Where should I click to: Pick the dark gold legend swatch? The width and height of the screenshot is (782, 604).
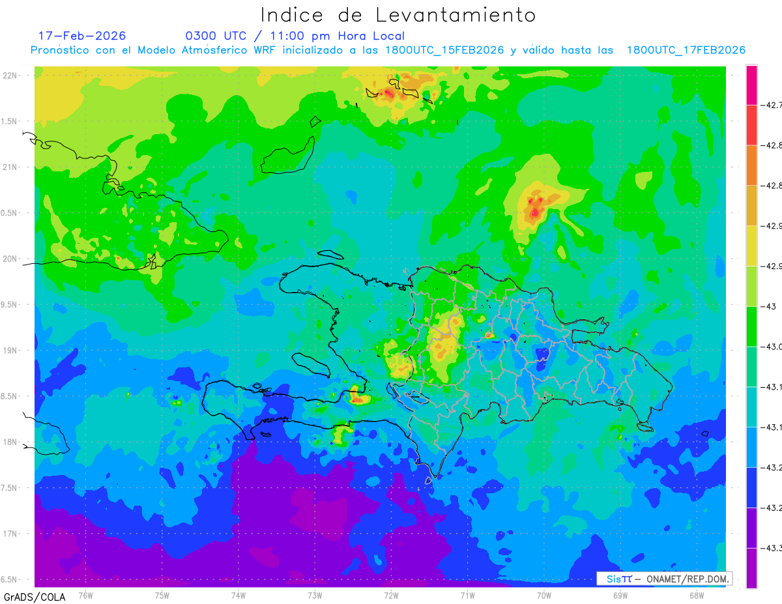(752, 206)
